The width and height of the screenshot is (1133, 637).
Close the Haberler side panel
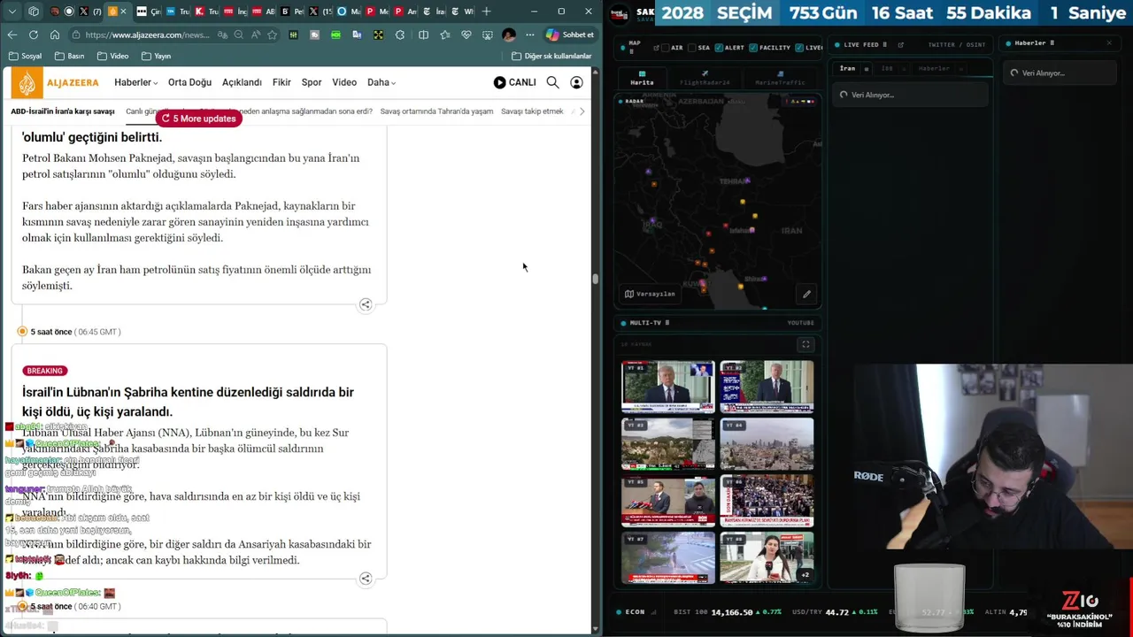coord(1109,42)
